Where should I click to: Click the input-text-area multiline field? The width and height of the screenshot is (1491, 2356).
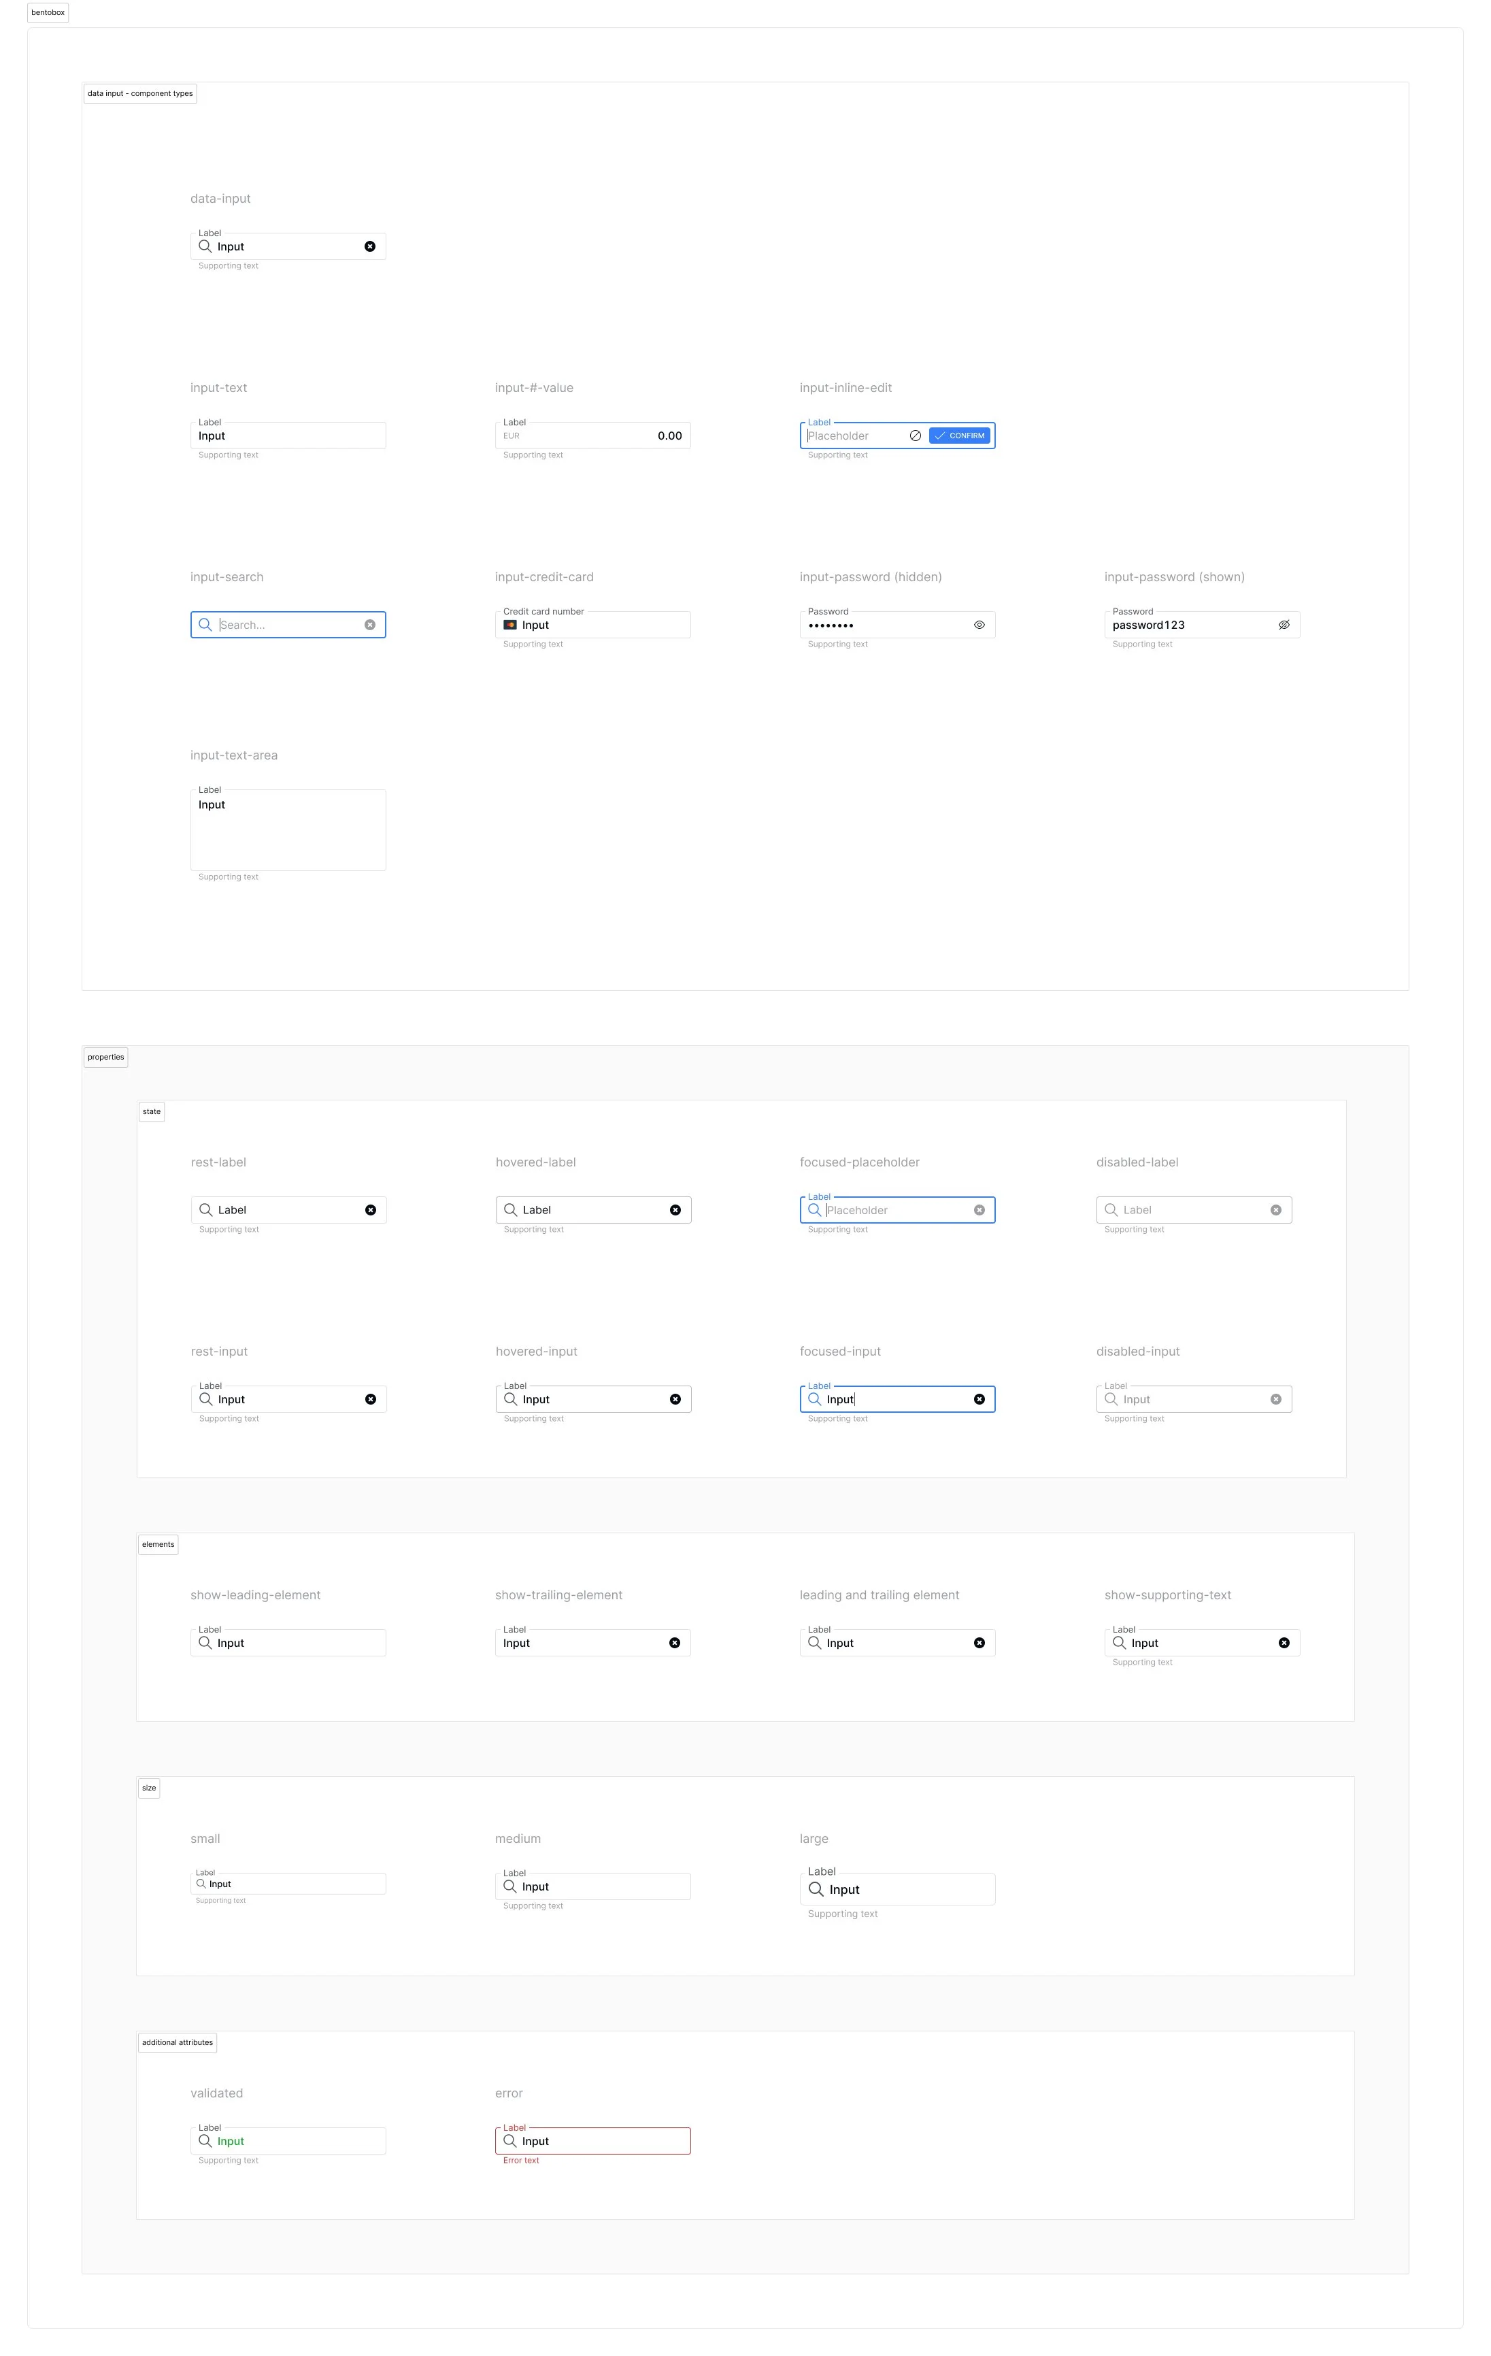pyautogui.click(x=288, y=831)
